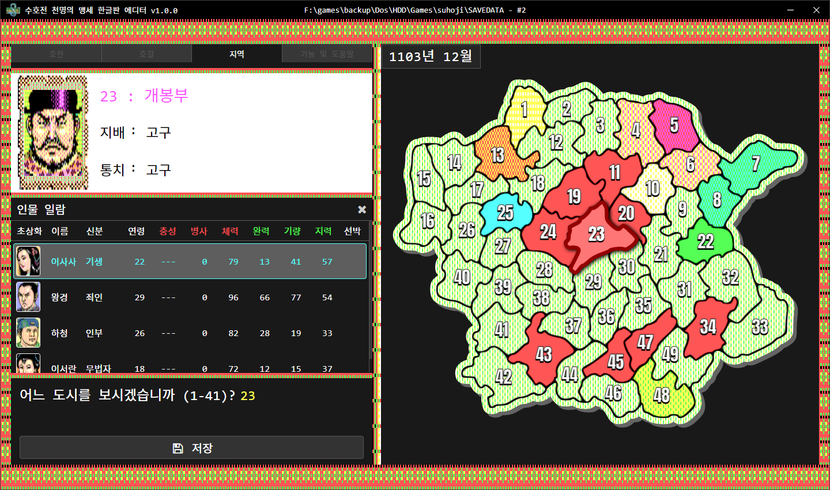Sort by 연령 column header
This screenshot has width=830, height=490.
137,231
